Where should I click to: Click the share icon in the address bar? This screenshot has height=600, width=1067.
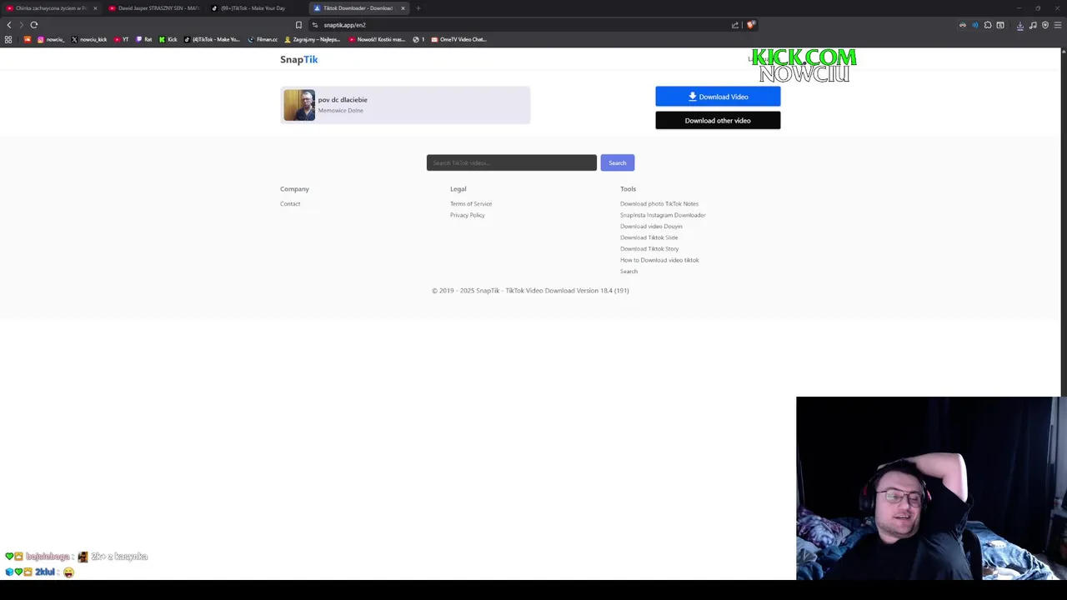click(x=735, y=25)
